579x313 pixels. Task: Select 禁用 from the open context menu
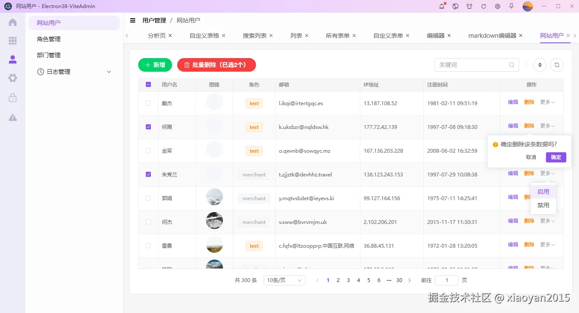coord(543,205)
